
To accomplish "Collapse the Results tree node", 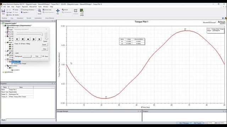I will [6, 59].
